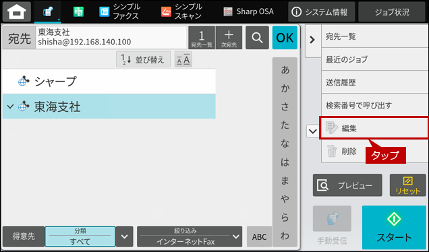Launch Sharp OSA
Viewport: 429px width, 252px height.
click(x=248, y=11)
